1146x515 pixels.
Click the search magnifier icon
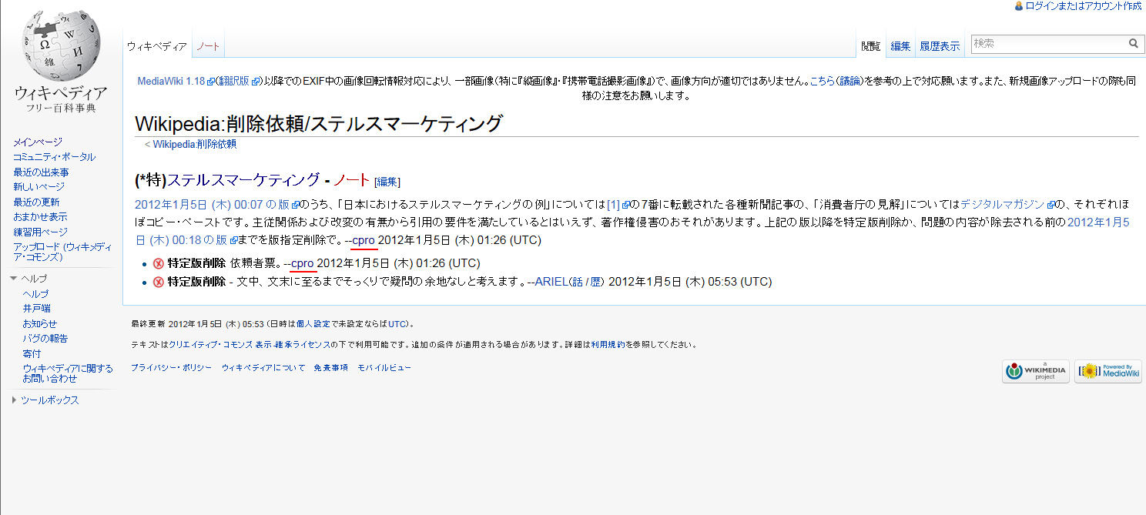point(1134,44)
